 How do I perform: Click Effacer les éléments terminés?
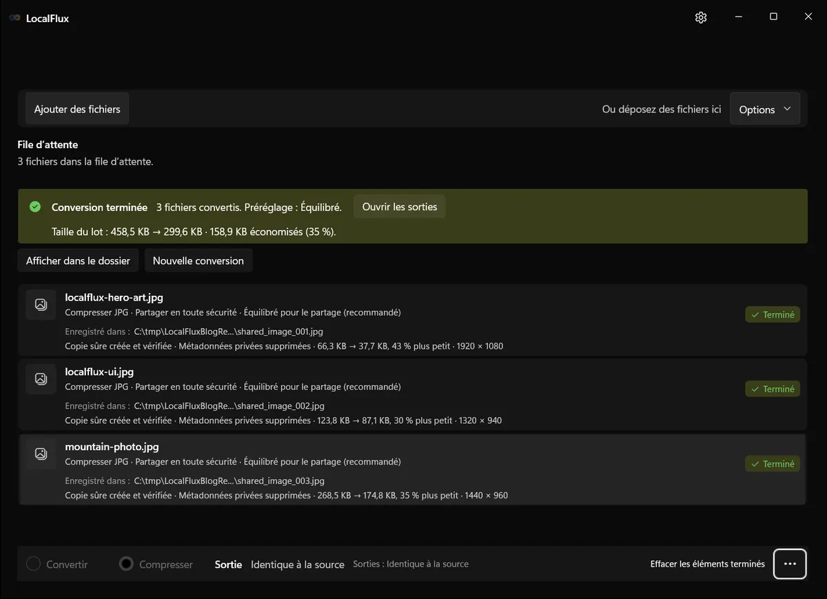tap(708, 564)
